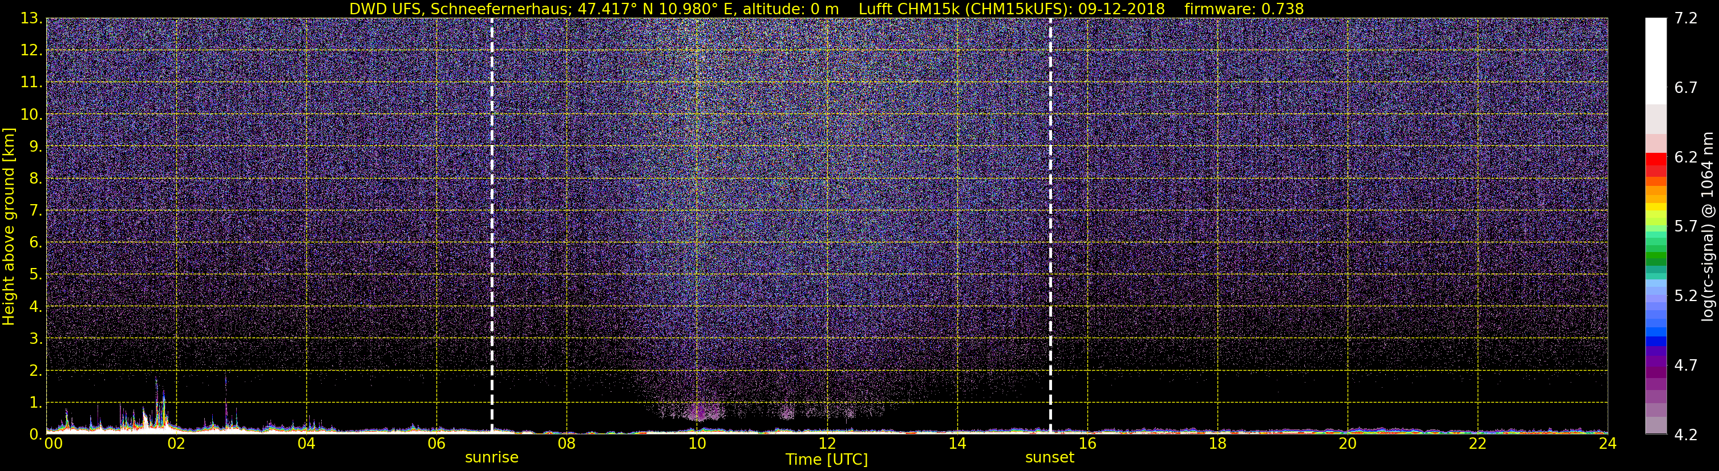Click the 4.2 colorbar tick label
The width and height of the screenshot is (1719, 471).
pos(1686,435)
